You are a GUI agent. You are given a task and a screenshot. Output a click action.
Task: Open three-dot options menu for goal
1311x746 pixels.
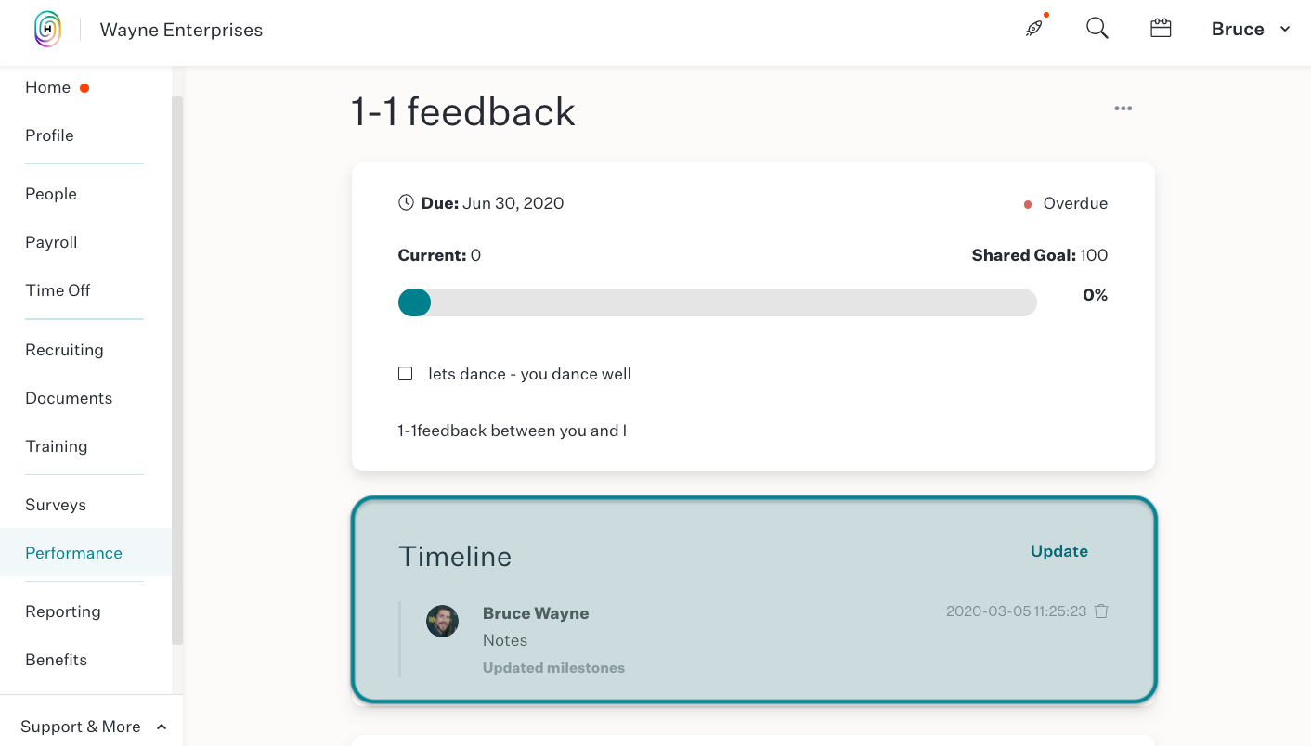click(1123, 109)
